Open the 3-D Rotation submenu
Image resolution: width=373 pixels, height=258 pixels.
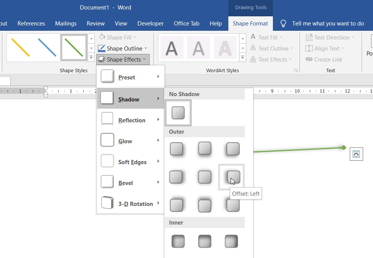click(x=130, y=204)
